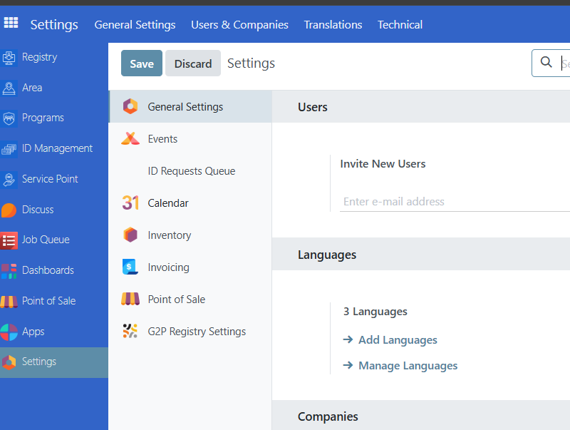Screen dimensions: 570x430
Task: Select the Registry sidebar icon
Action: tap(10, 57)
